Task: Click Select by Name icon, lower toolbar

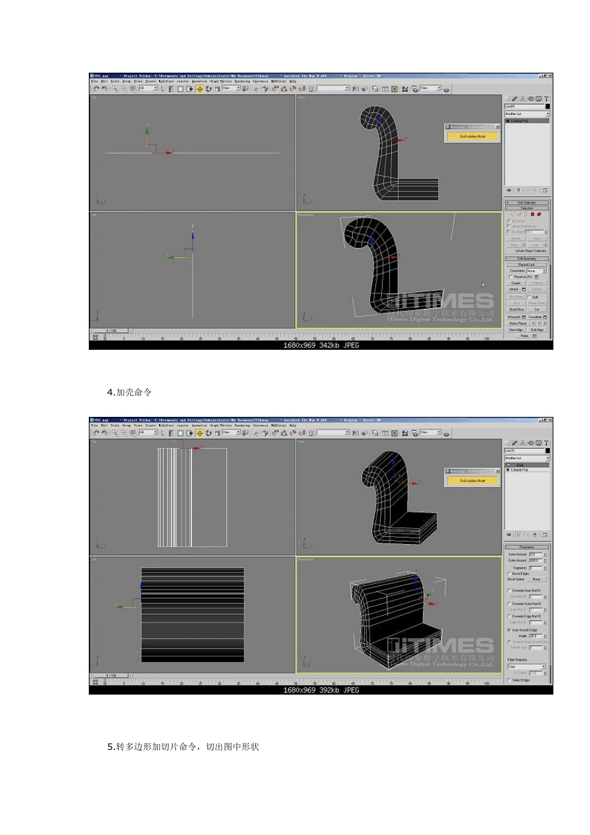Action: click(171, 433)
